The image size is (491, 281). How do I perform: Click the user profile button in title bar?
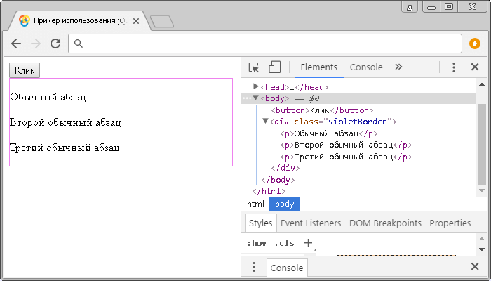[x=409, y=7]
